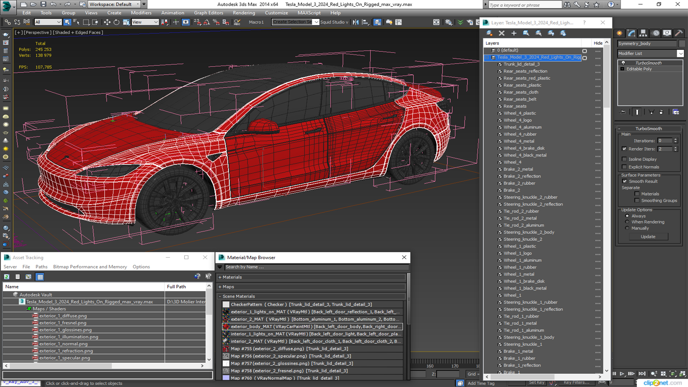Enable the Separate by Smoothing Groups checkbox

coord(637,201)
